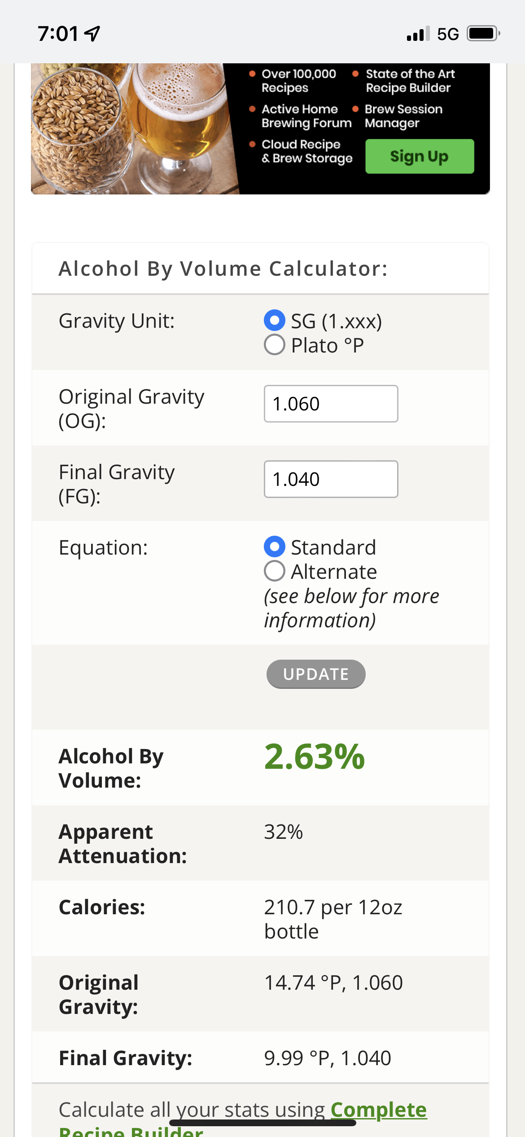This screenshot has width=525, height=1137.
Task: Tap the cellular signal strength icon
Action: tap(418, 34)
